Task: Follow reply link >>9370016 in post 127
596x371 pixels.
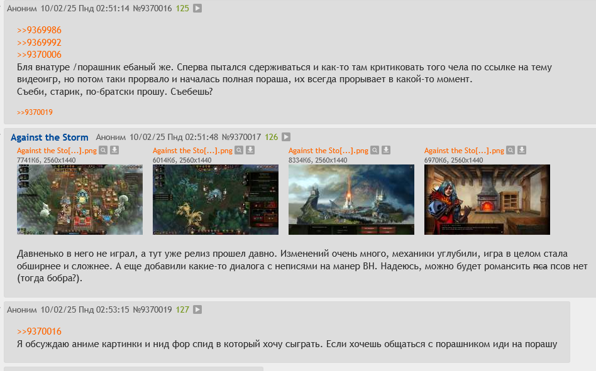Action: 39,331
